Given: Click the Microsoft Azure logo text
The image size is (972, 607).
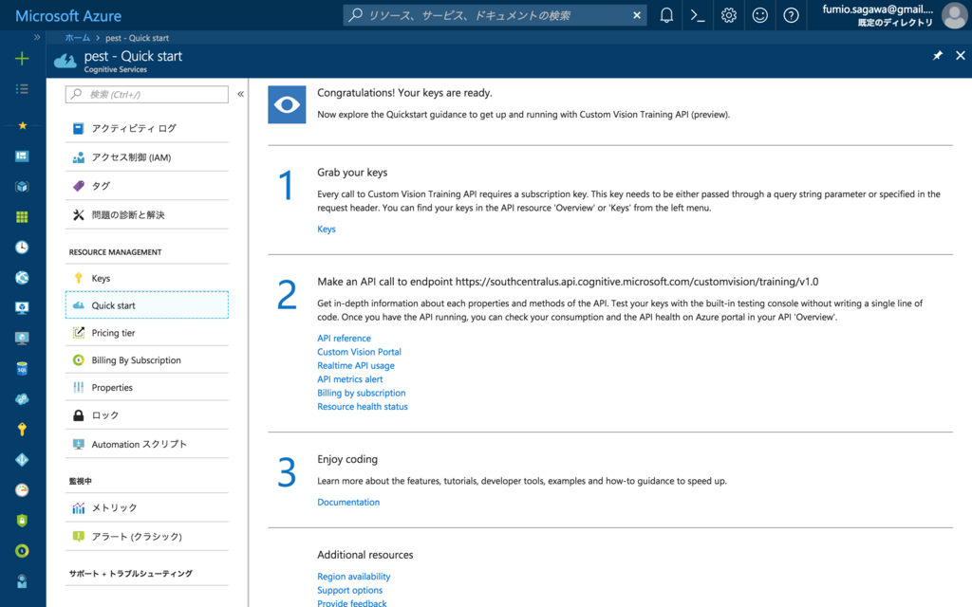Looking at the screenshot, I should 68,15.
